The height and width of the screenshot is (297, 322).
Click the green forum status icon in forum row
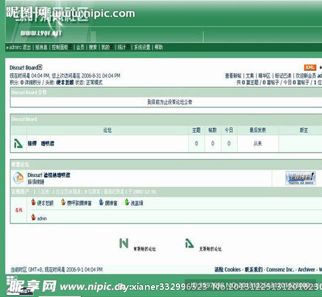pos(18,143)
